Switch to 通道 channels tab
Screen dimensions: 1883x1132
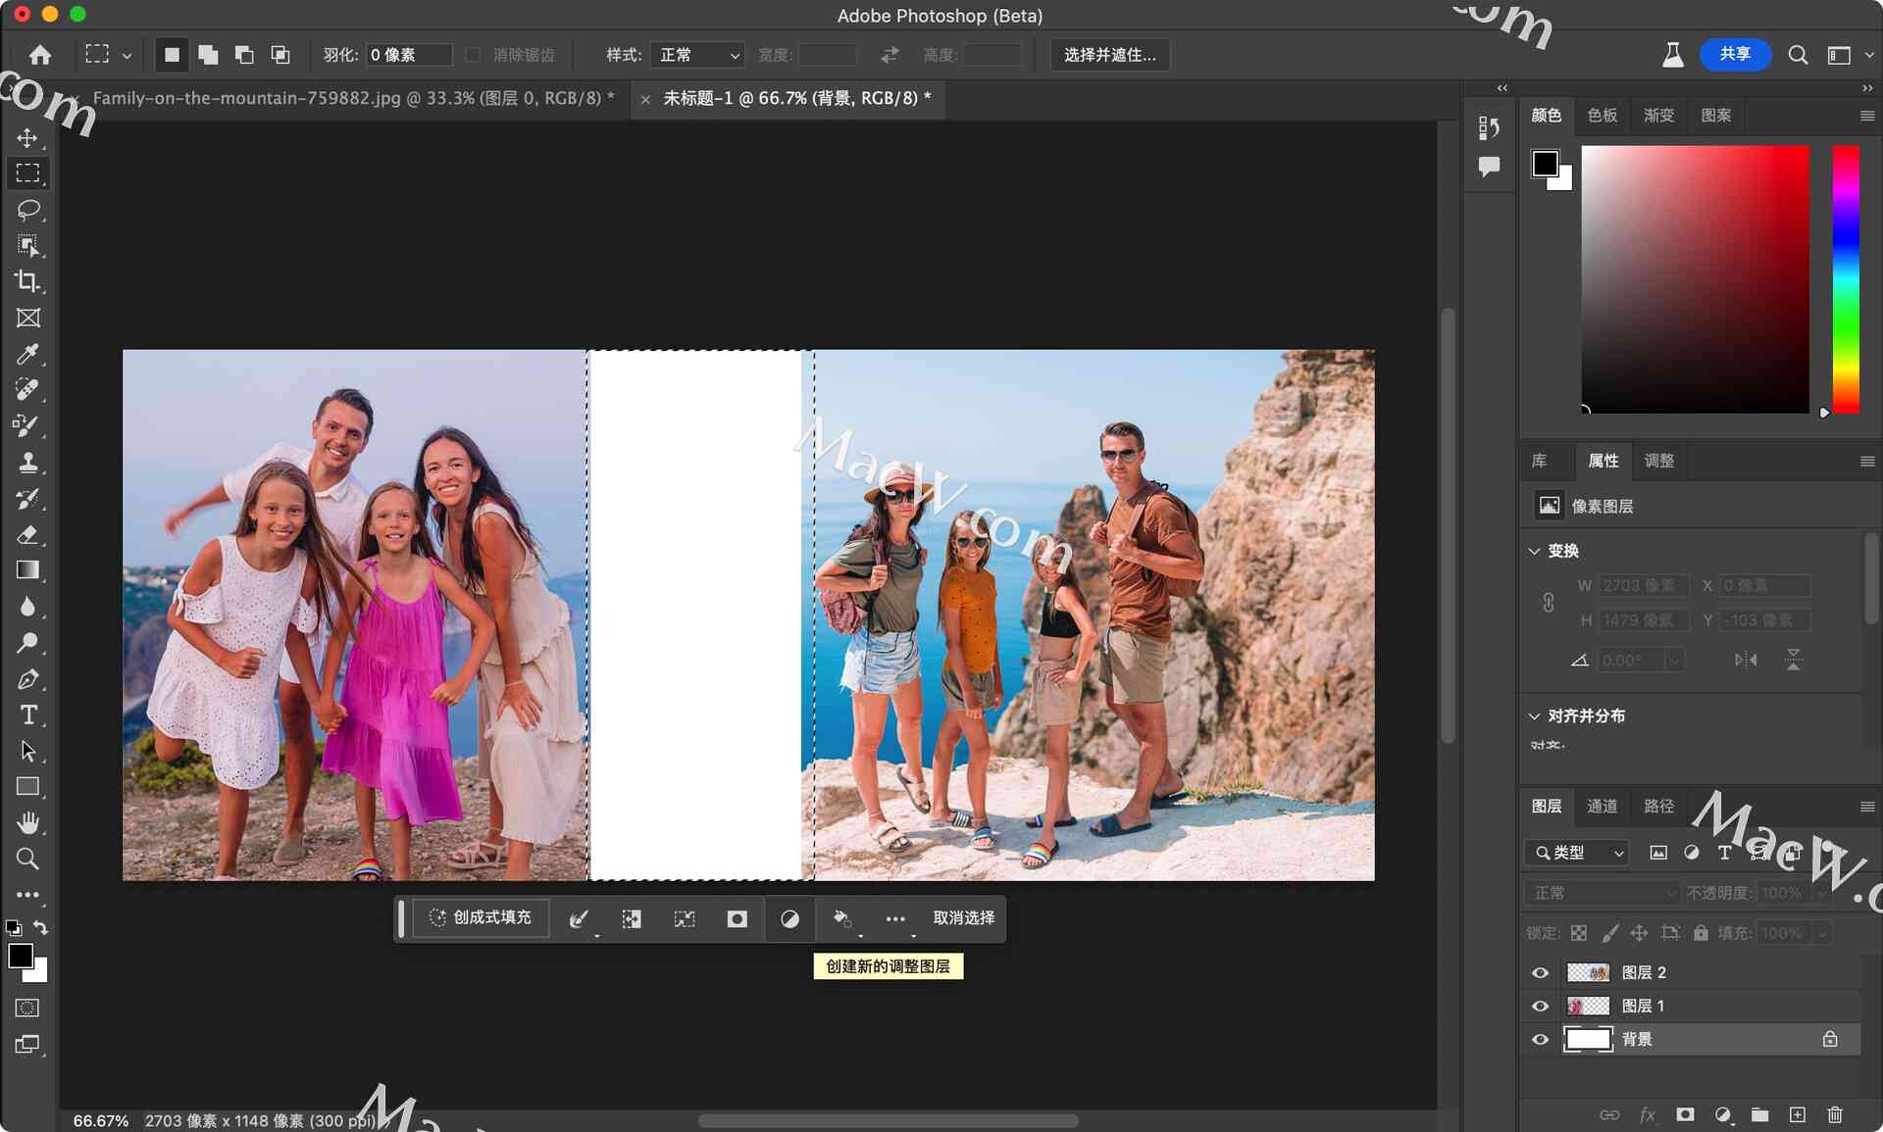click(x=1602, y=807)
